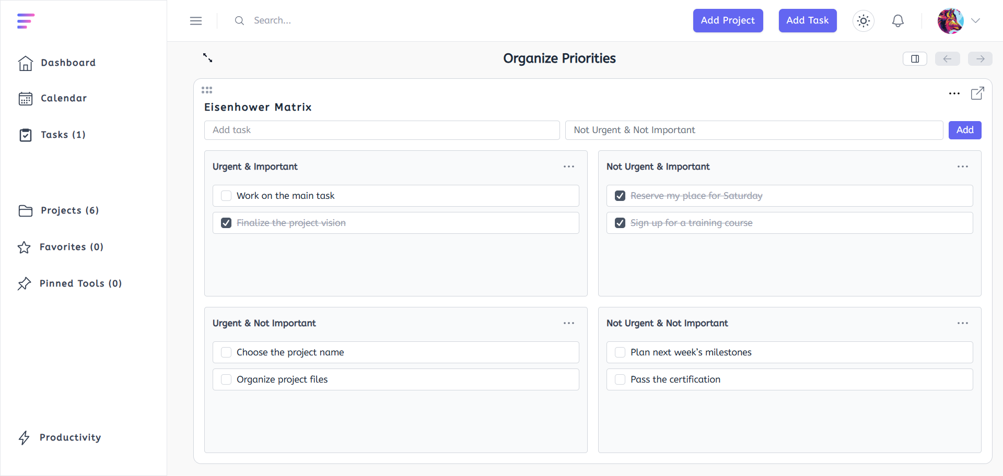
Task: Toggle the split panel layout icon
Action: [x=915, y=59]
